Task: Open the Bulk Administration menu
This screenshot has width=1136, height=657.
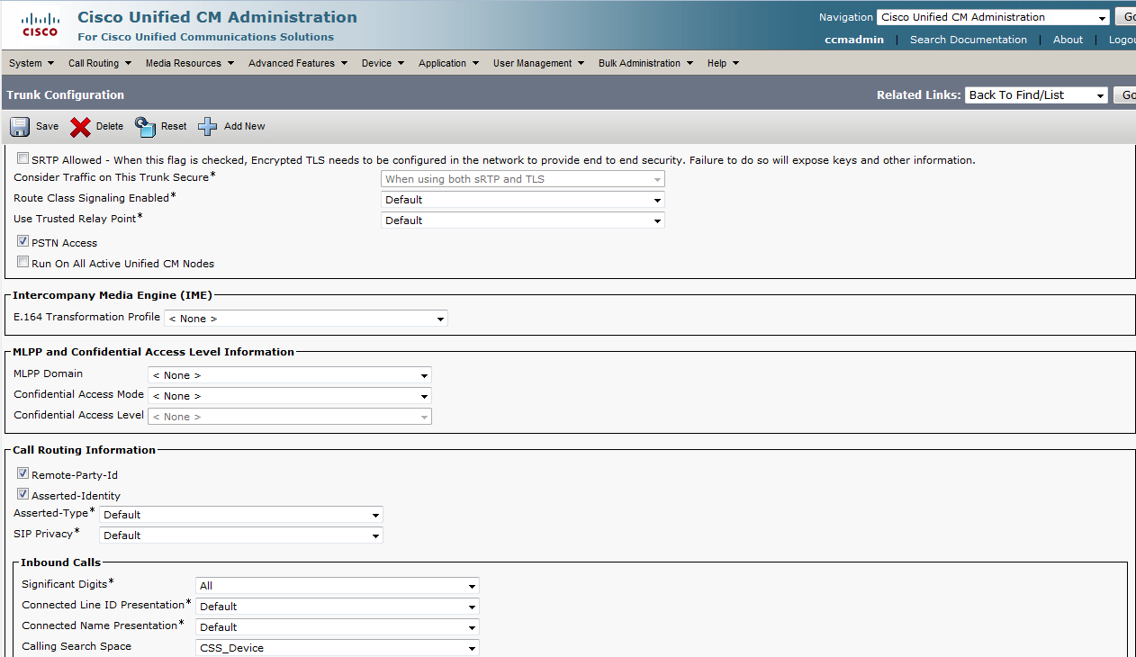Action: click(x=645, y=63)
